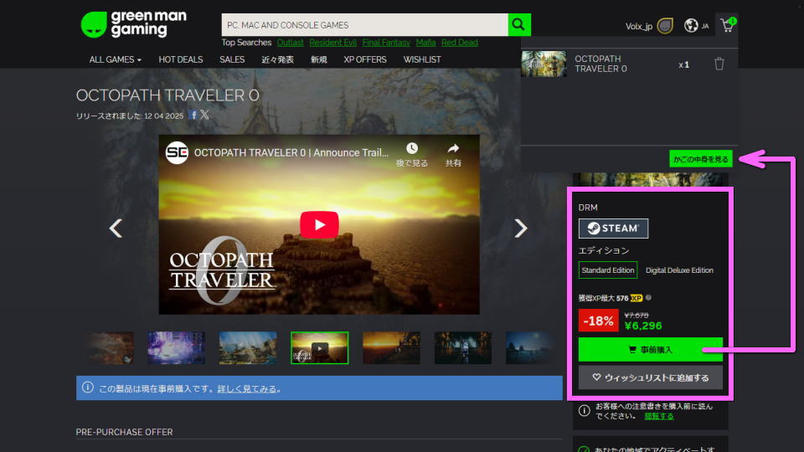Open the shopping cart icon

[x=727, y=25]
